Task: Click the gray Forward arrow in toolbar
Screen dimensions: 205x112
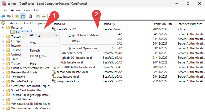Action: pyautogui.click(x=9, y=16)
